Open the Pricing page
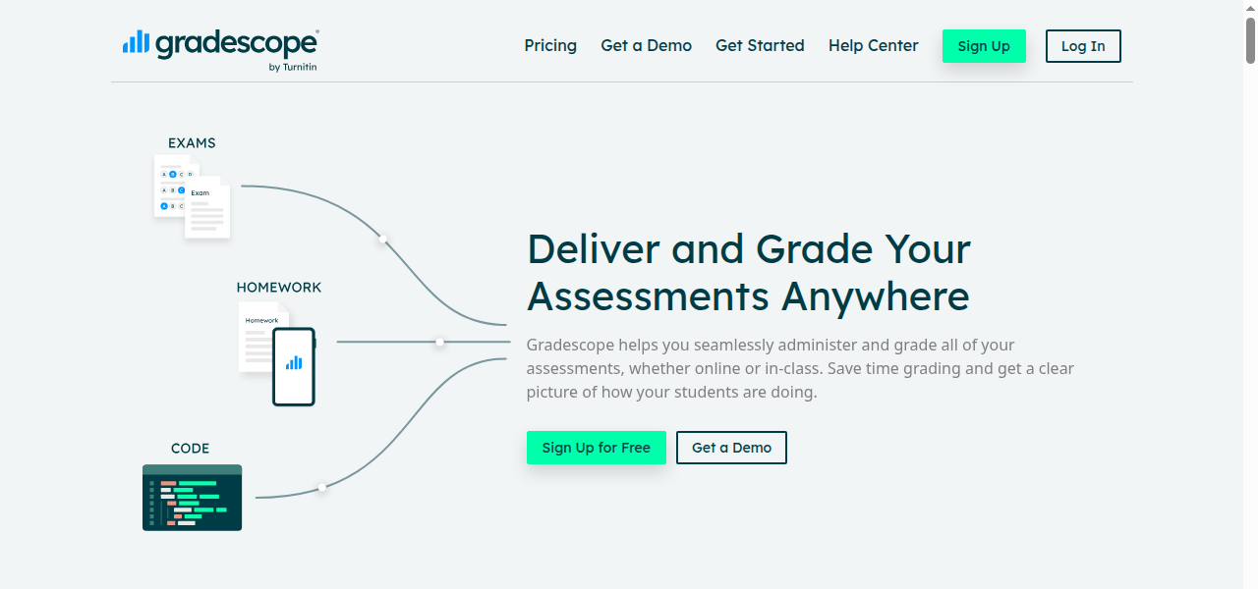This screenshot has height=589, width=1258. coord(550,45)
